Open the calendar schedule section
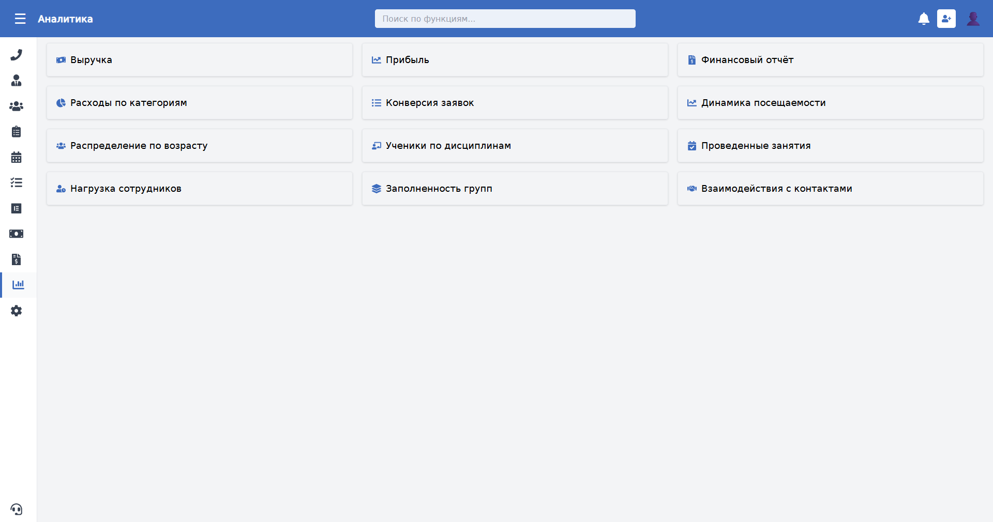 17,157
